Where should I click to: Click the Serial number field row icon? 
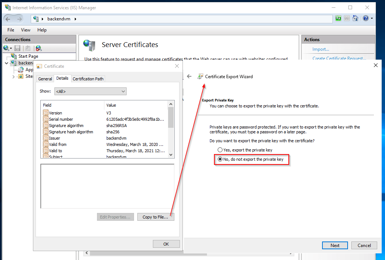pyautogui.click(x=46, y=119)
